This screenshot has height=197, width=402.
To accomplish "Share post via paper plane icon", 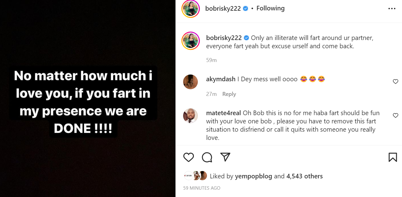I will [225, 157].
